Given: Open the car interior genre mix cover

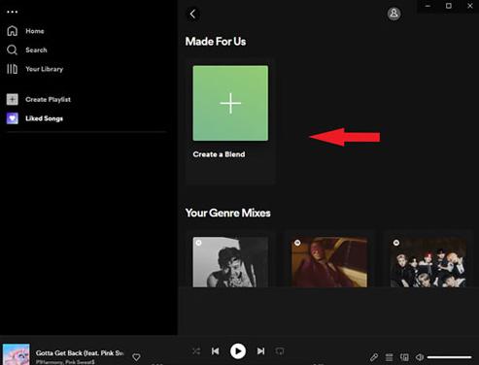Looking at the screenshot, I should [x=329, y=262].
